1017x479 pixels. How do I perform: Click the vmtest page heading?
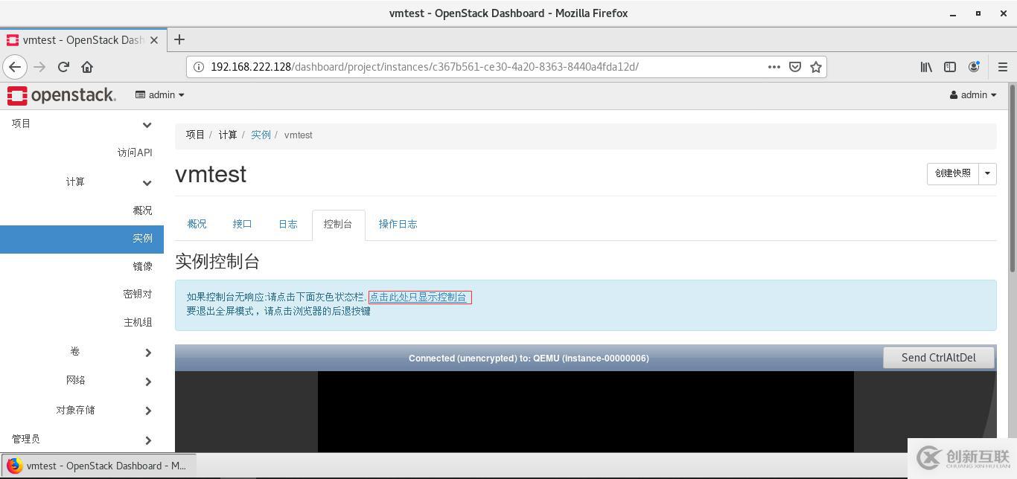tap(211, 174)
